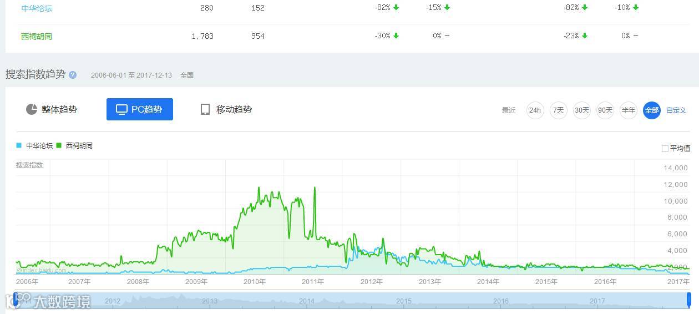Viewport: 699px width, 314px height.
Task: Click the pie chart icon for 整体趋势
Action: 32,109
